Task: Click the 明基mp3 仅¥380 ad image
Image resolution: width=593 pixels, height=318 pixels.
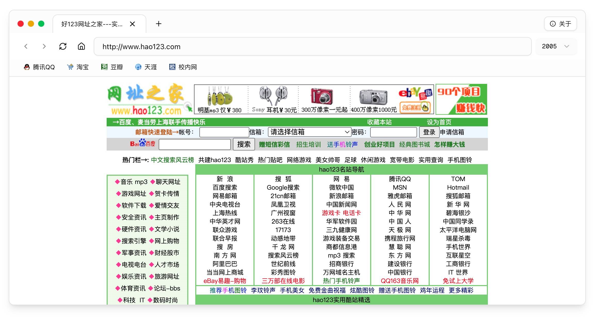Action: coord(221,99)
